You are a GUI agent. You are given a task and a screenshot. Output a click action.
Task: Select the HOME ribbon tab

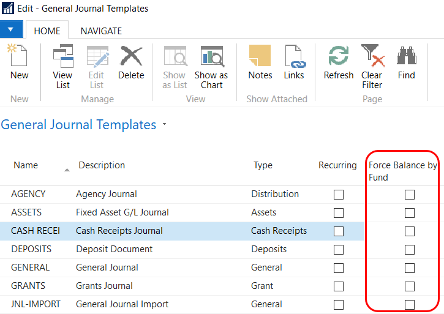pos(47,31)
